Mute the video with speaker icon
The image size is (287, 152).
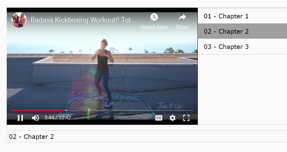(35, 118)
